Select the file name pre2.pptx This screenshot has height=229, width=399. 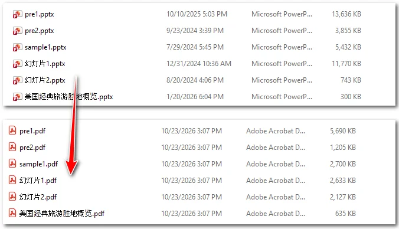40,31
